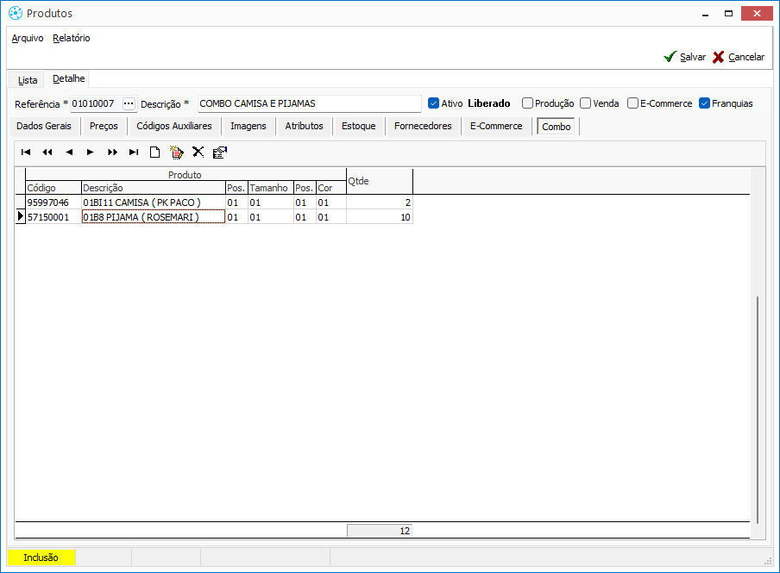Uncheck the Ativo checkbox

pos(434,103)
